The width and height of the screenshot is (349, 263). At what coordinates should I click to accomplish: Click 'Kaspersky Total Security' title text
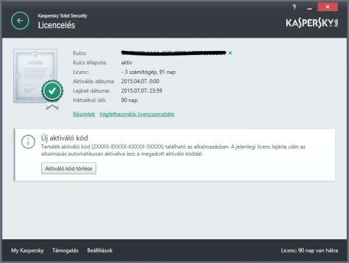(62, 16)
